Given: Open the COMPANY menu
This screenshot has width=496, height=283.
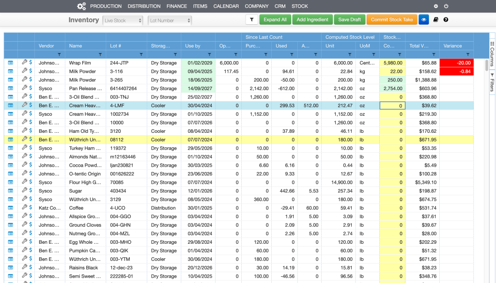Looking at the screenshot, I should pos(257,6).
